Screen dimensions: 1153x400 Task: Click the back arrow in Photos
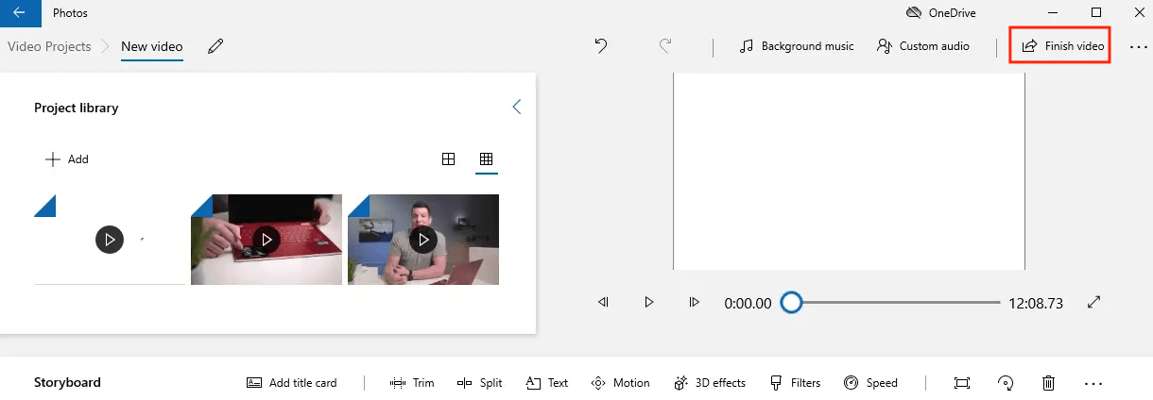[x=20, y=13]
